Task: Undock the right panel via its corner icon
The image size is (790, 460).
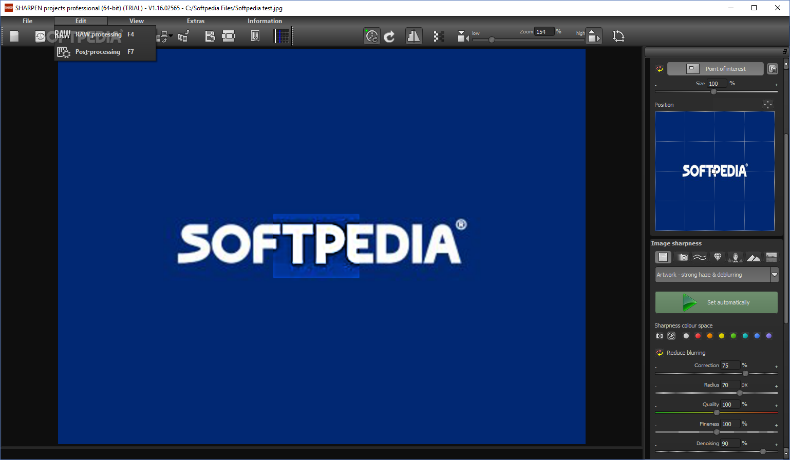Action: (x=785, y=52)
